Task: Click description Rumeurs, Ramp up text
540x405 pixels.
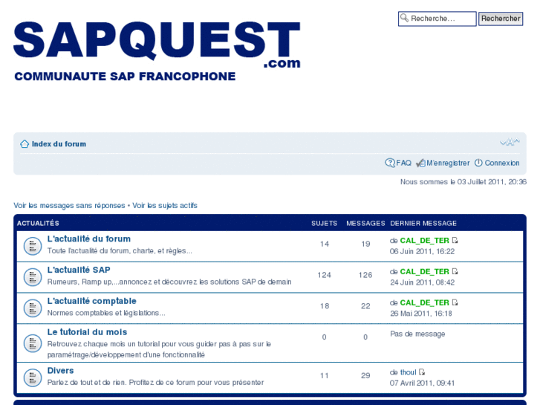Action: [169, 282]
